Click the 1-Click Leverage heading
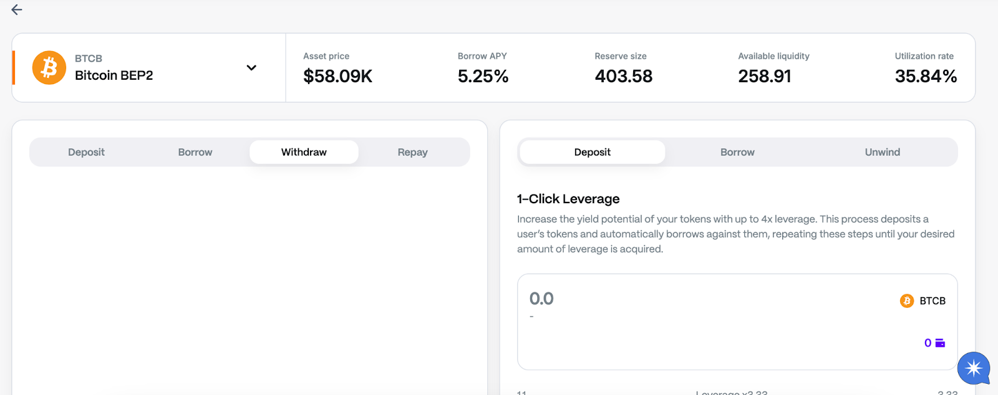 tap(568, 199)
